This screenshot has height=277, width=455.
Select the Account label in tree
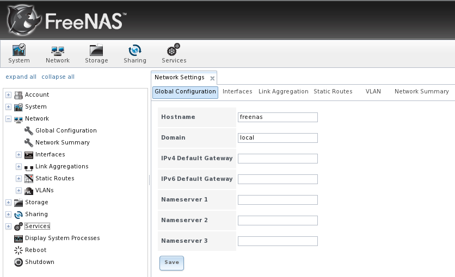tap(37, 95)
